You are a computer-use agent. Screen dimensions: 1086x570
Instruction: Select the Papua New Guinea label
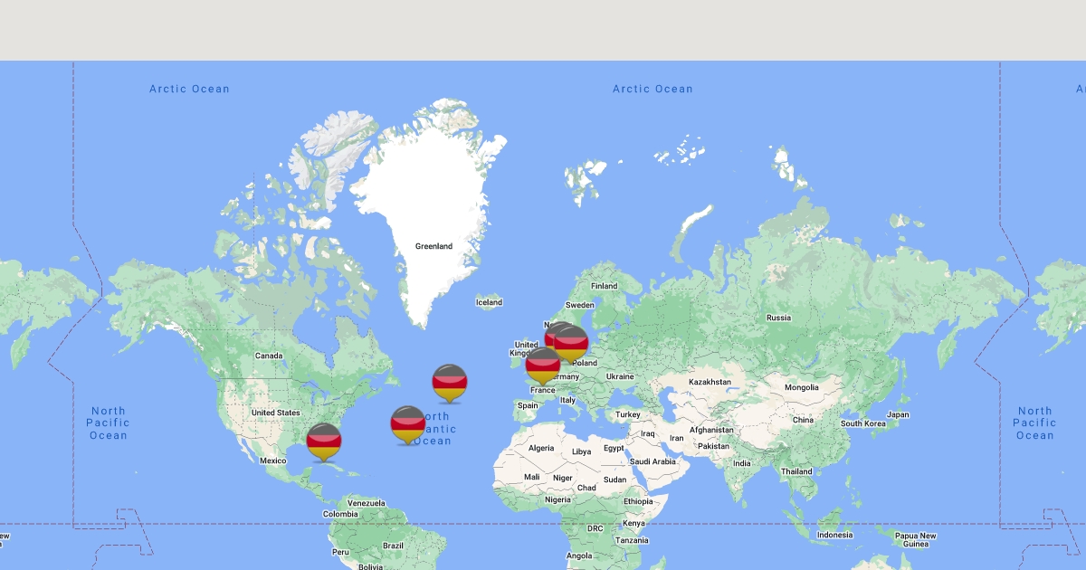[x=916, y=539]
